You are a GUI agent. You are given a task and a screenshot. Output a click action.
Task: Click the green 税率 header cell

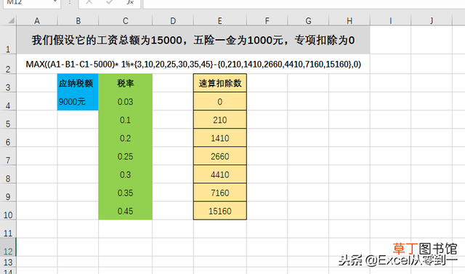click(x=126, y=83)
